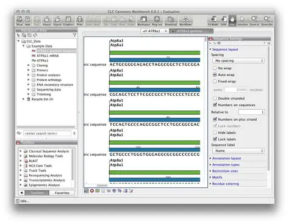Switch to the Favorites tab
289x224 pixels.
[x=62, y=193]
